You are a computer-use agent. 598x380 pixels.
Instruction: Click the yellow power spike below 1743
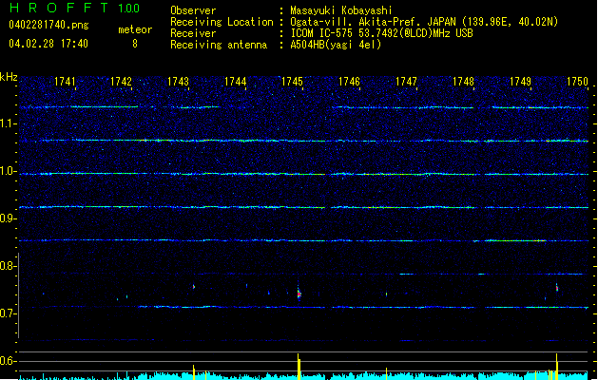point(193,372)
